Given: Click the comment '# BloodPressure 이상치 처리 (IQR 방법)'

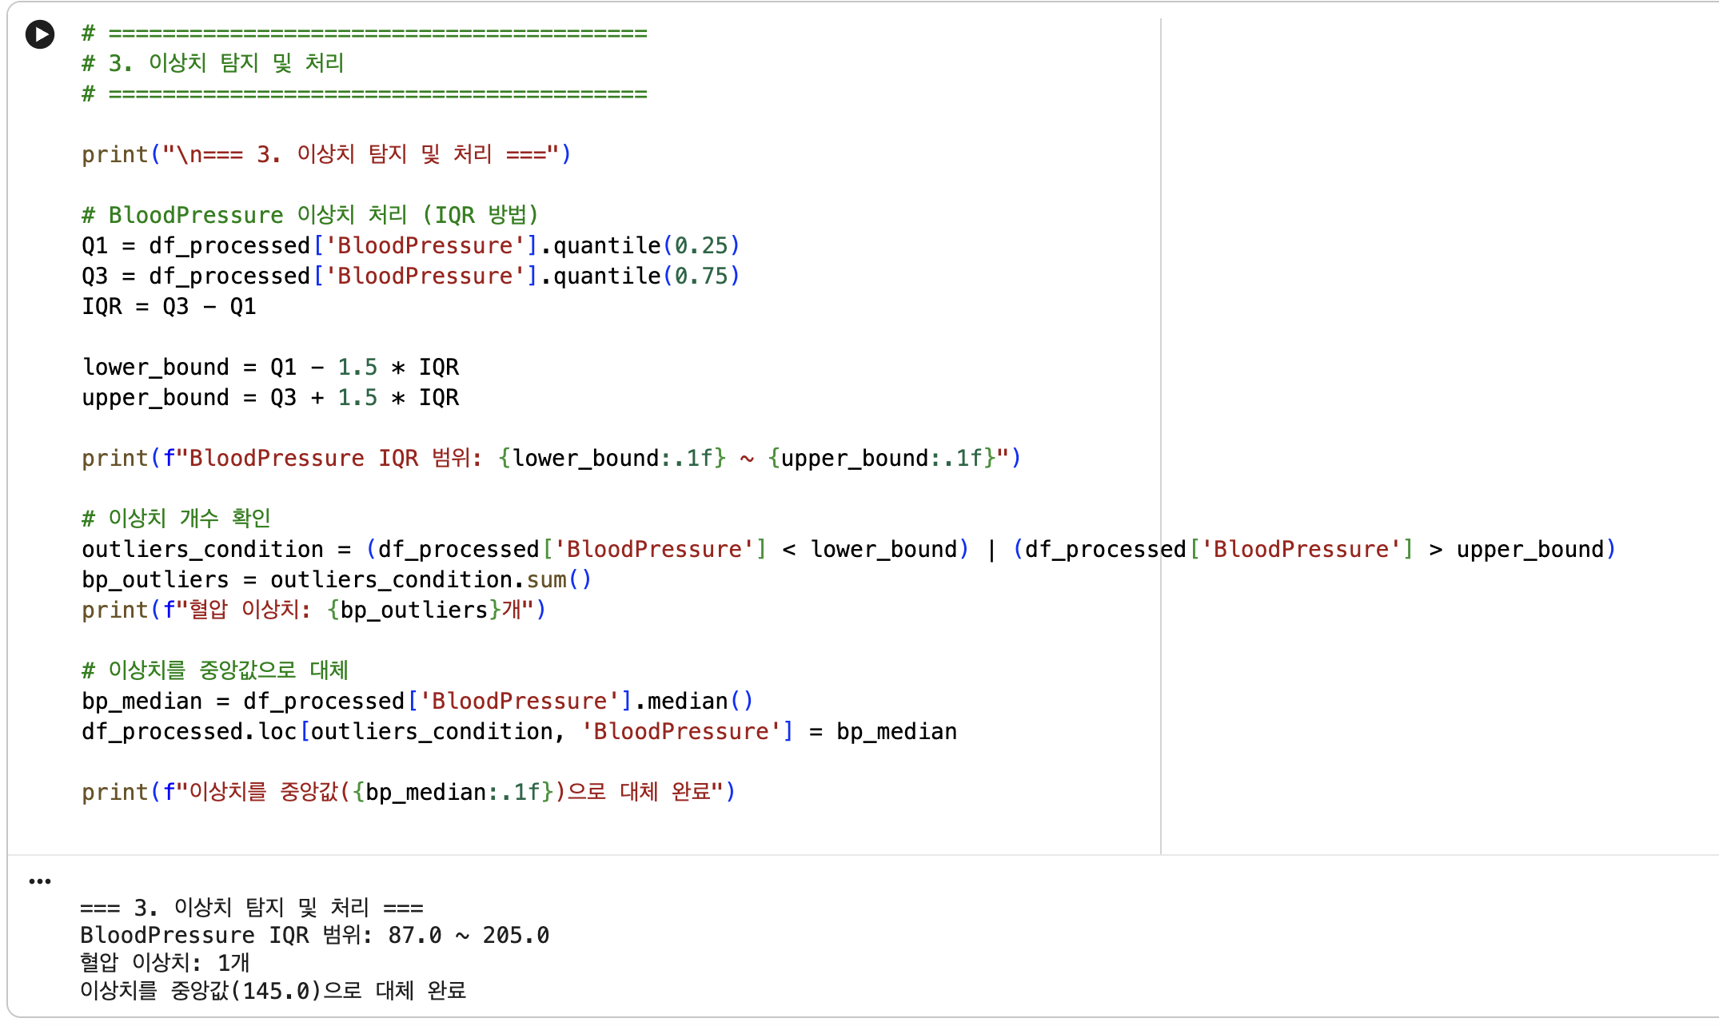Looking at the screenshot, I should pyautogui.click(x=310, y=215).
